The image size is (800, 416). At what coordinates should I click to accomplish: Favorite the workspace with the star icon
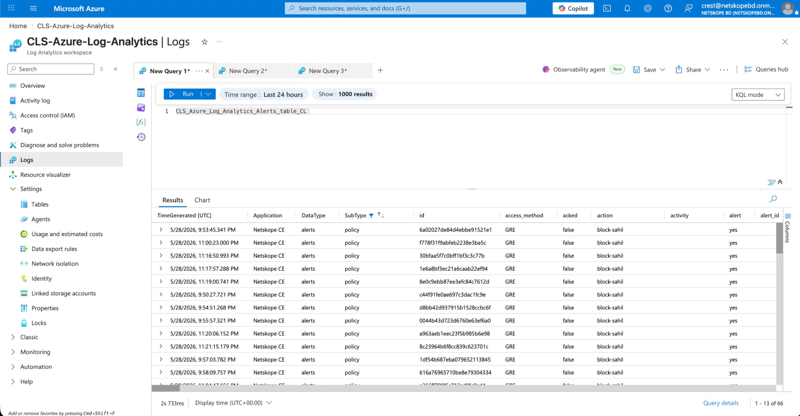coord(204,42)
